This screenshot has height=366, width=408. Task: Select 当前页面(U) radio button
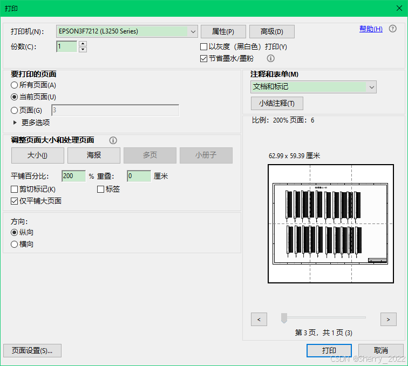coord(15,97)
